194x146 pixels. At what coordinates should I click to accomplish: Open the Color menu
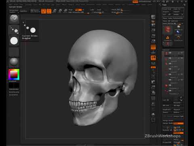[x=21, y=4]
